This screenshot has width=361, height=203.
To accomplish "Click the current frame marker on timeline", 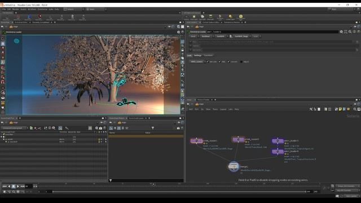I will pyautogui.click(x=153, y=184).
